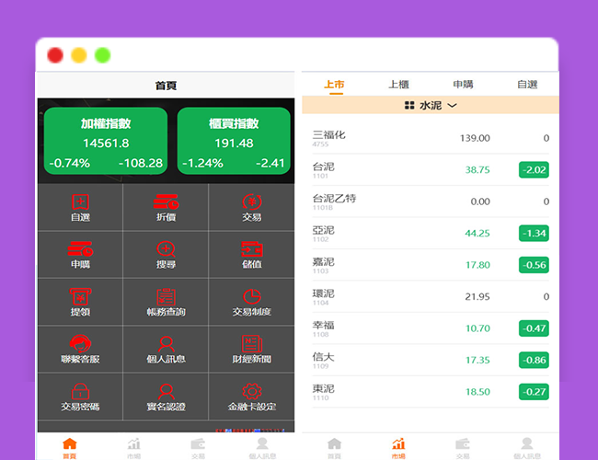
Task: Open the 財經新聞 finance news icon
Action: click(x=252, y=344)
